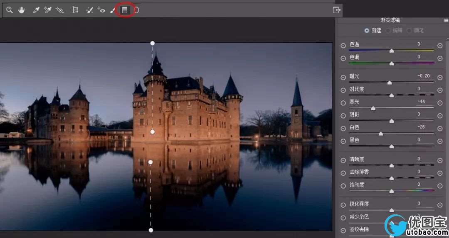Screen dimensions: 449x238
Task: Decrease 阴影 with its minus button
Action: 343,116
